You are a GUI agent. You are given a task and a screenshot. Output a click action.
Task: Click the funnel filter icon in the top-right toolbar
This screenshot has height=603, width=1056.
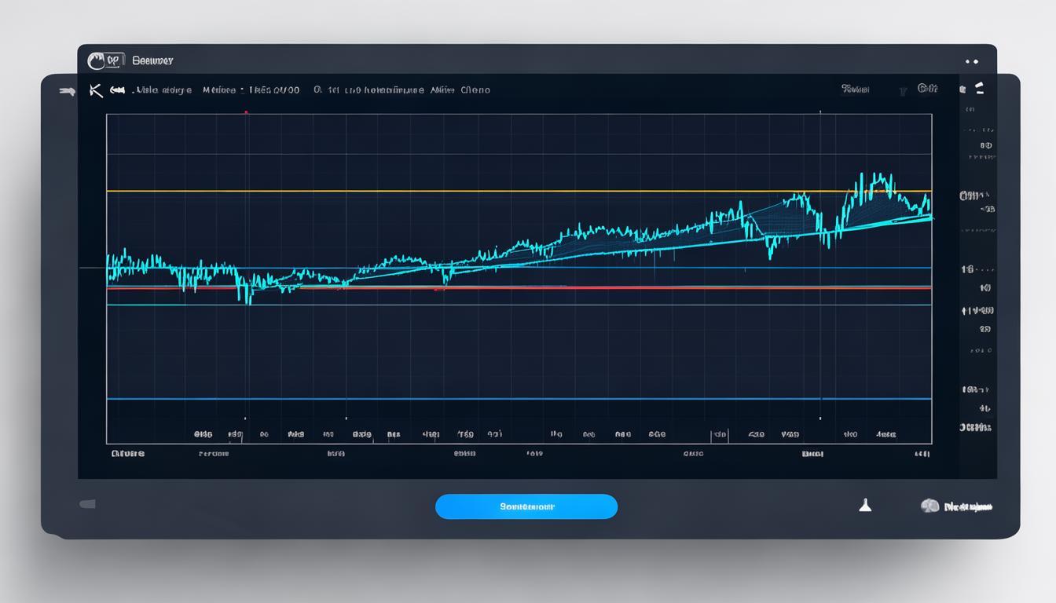pos(904,91)
